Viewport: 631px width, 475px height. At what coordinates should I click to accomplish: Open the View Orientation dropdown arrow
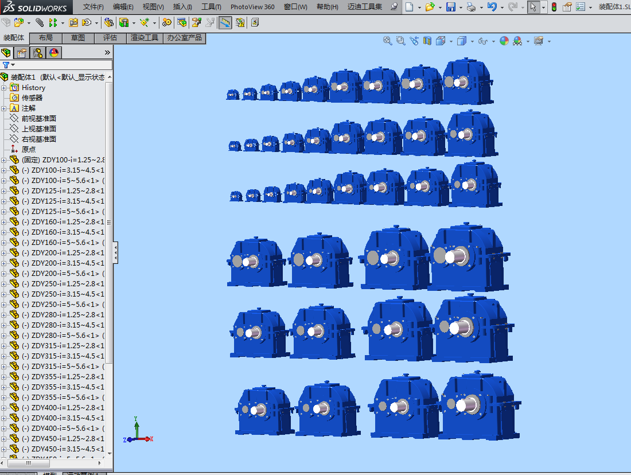pyautogui.click(x=451, y=41)
